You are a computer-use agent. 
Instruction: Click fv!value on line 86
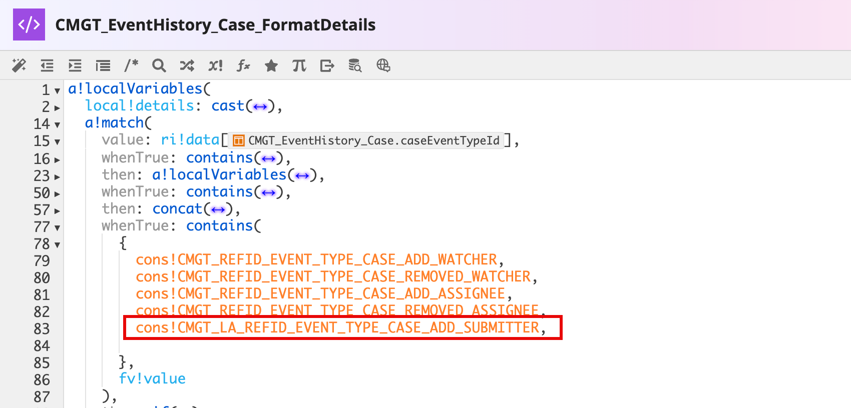[152, 378]
